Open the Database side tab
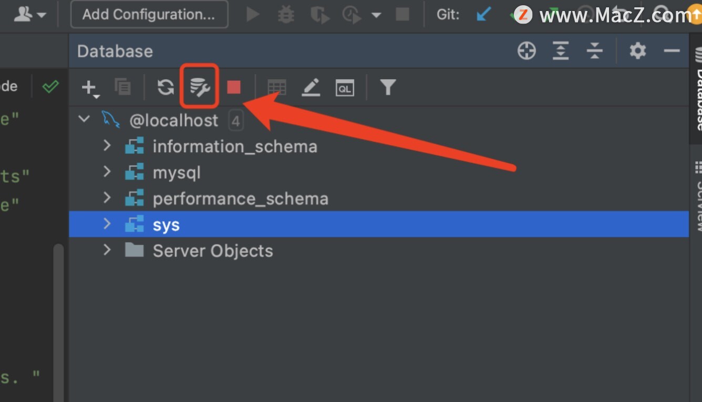Image resolution: width=702 pixels, height=402 pixels. tap(697, 89)
